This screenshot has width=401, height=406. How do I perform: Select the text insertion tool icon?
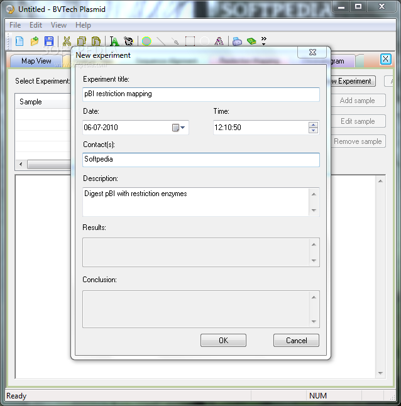pyautogui.click(x=114, y=41)
